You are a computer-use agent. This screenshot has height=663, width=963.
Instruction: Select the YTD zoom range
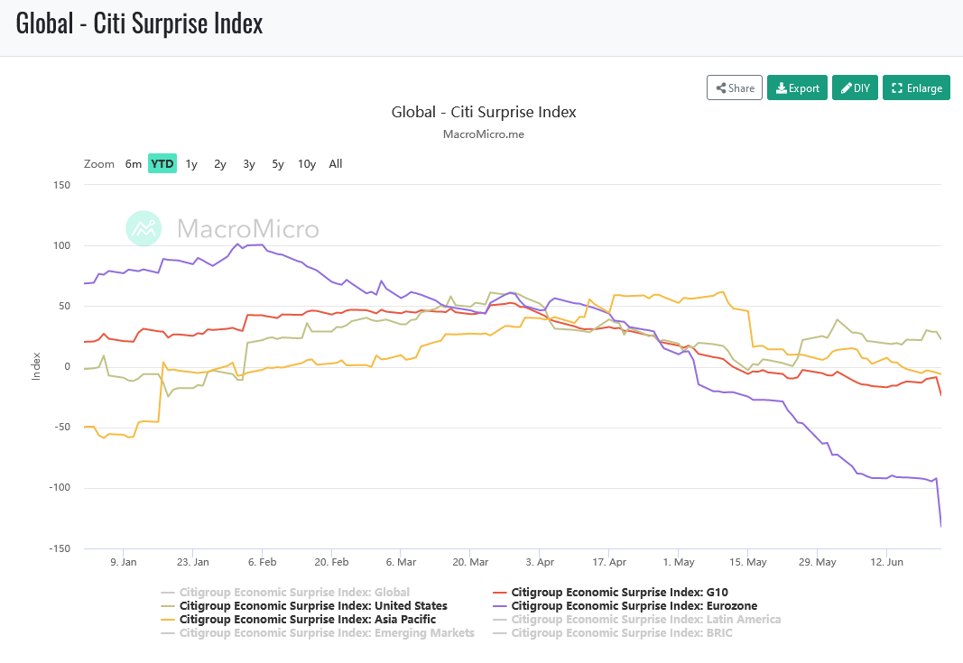[x=162, y=164]
